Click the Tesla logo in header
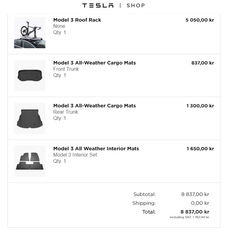Image resolution: width=227 pixels, height=232 pixels. point(98,5)
